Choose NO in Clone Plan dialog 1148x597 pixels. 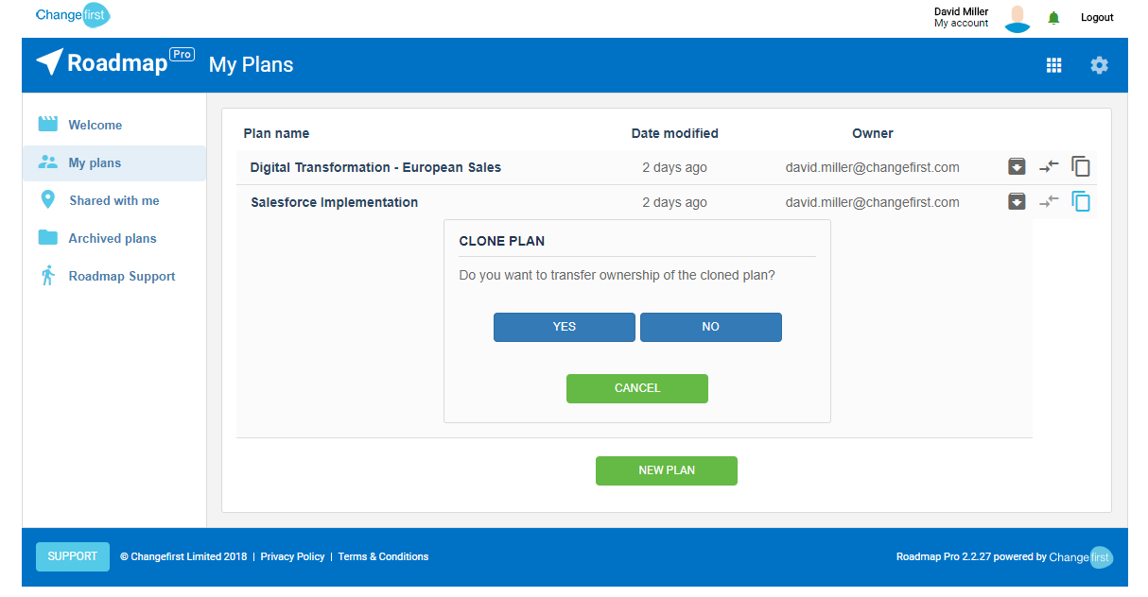click(x=711, y=327)
